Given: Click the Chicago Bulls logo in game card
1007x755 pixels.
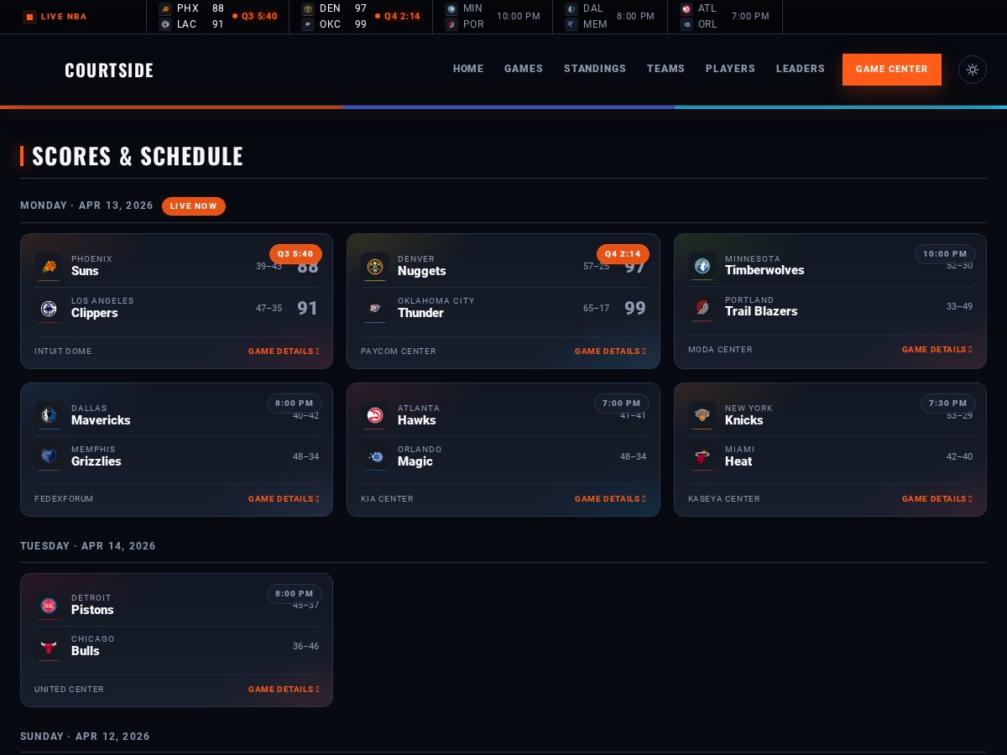Looking at the screenshot, I should pyautogui.click(x=49, y=646).
